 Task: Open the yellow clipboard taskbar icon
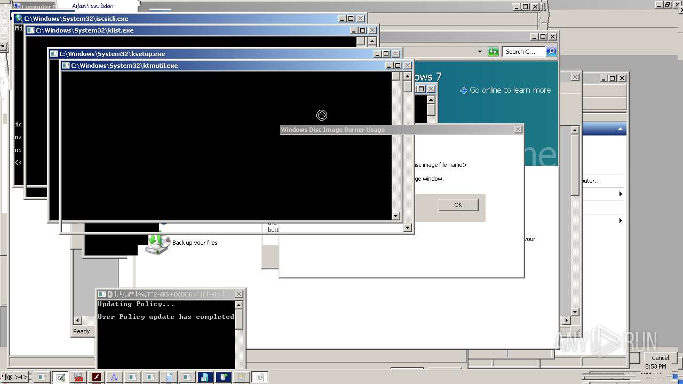[x=241, y=377]
